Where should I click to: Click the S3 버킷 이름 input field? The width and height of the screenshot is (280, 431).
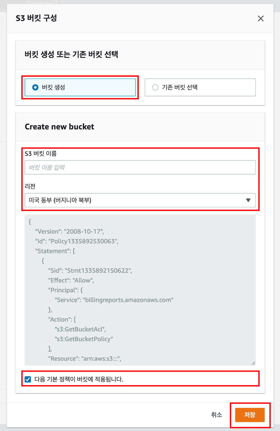pyautogui.click(x=140, y=167)
